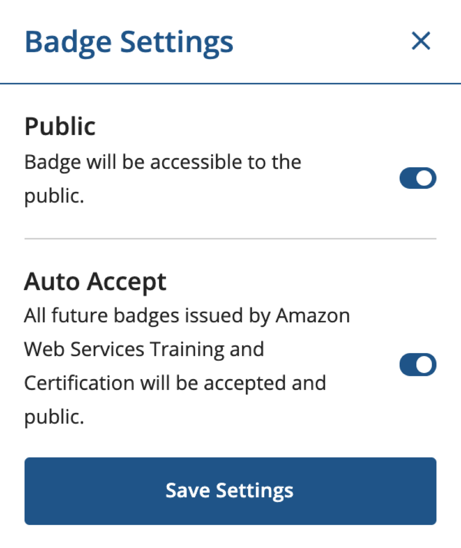Disable Auto Accept for future badges

[x=417, y=364]
